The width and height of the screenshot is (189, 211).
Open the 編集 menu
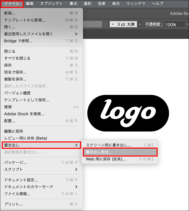pos(30,4)
